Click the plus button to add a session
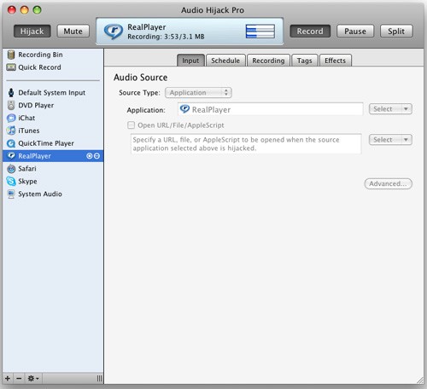Image resolution: width=427 pixels, height=389 pixels. (x=8, y=379)
